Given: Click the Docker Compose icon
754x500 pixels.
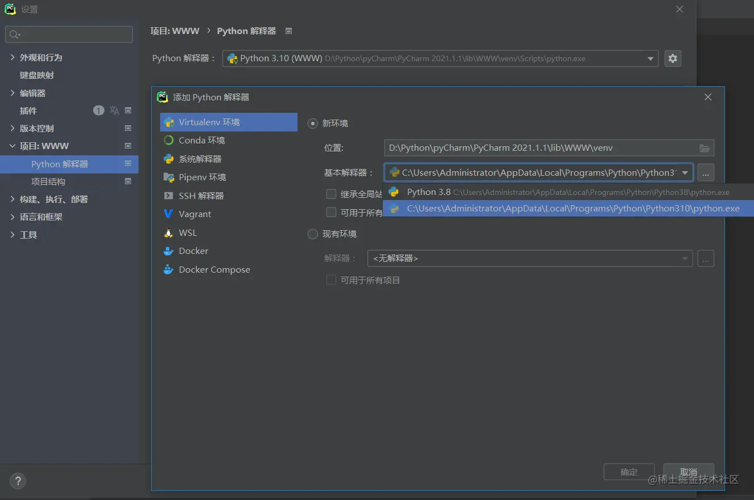Looking at the screenshot, I should click(x=169, y=269).
